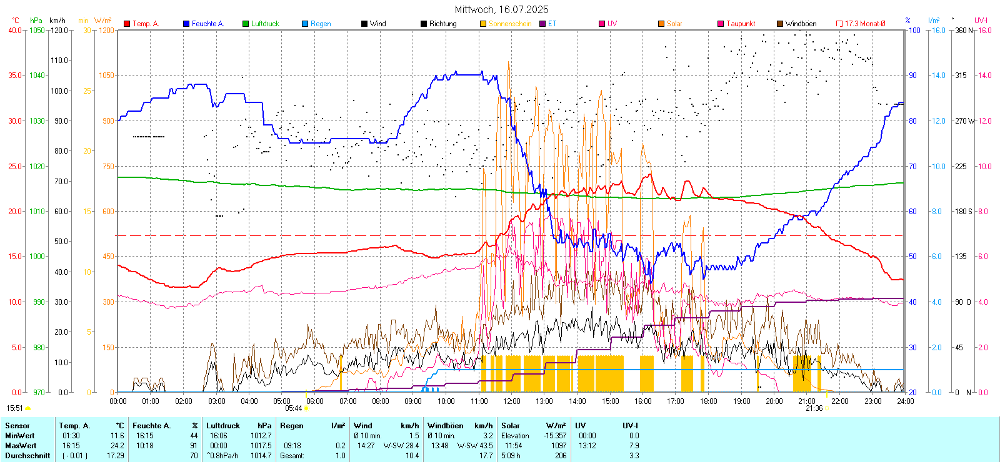Click the Sensor header in the data table

pyautogui.click(x=17, y=426)
